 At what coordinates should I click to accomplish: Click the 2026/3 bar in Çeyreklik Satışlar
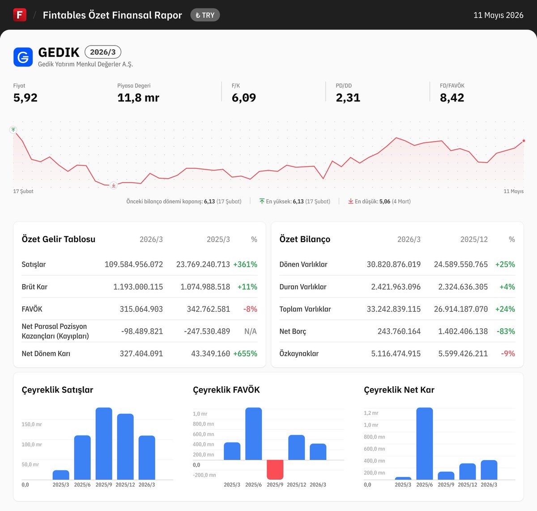[147, 458]
